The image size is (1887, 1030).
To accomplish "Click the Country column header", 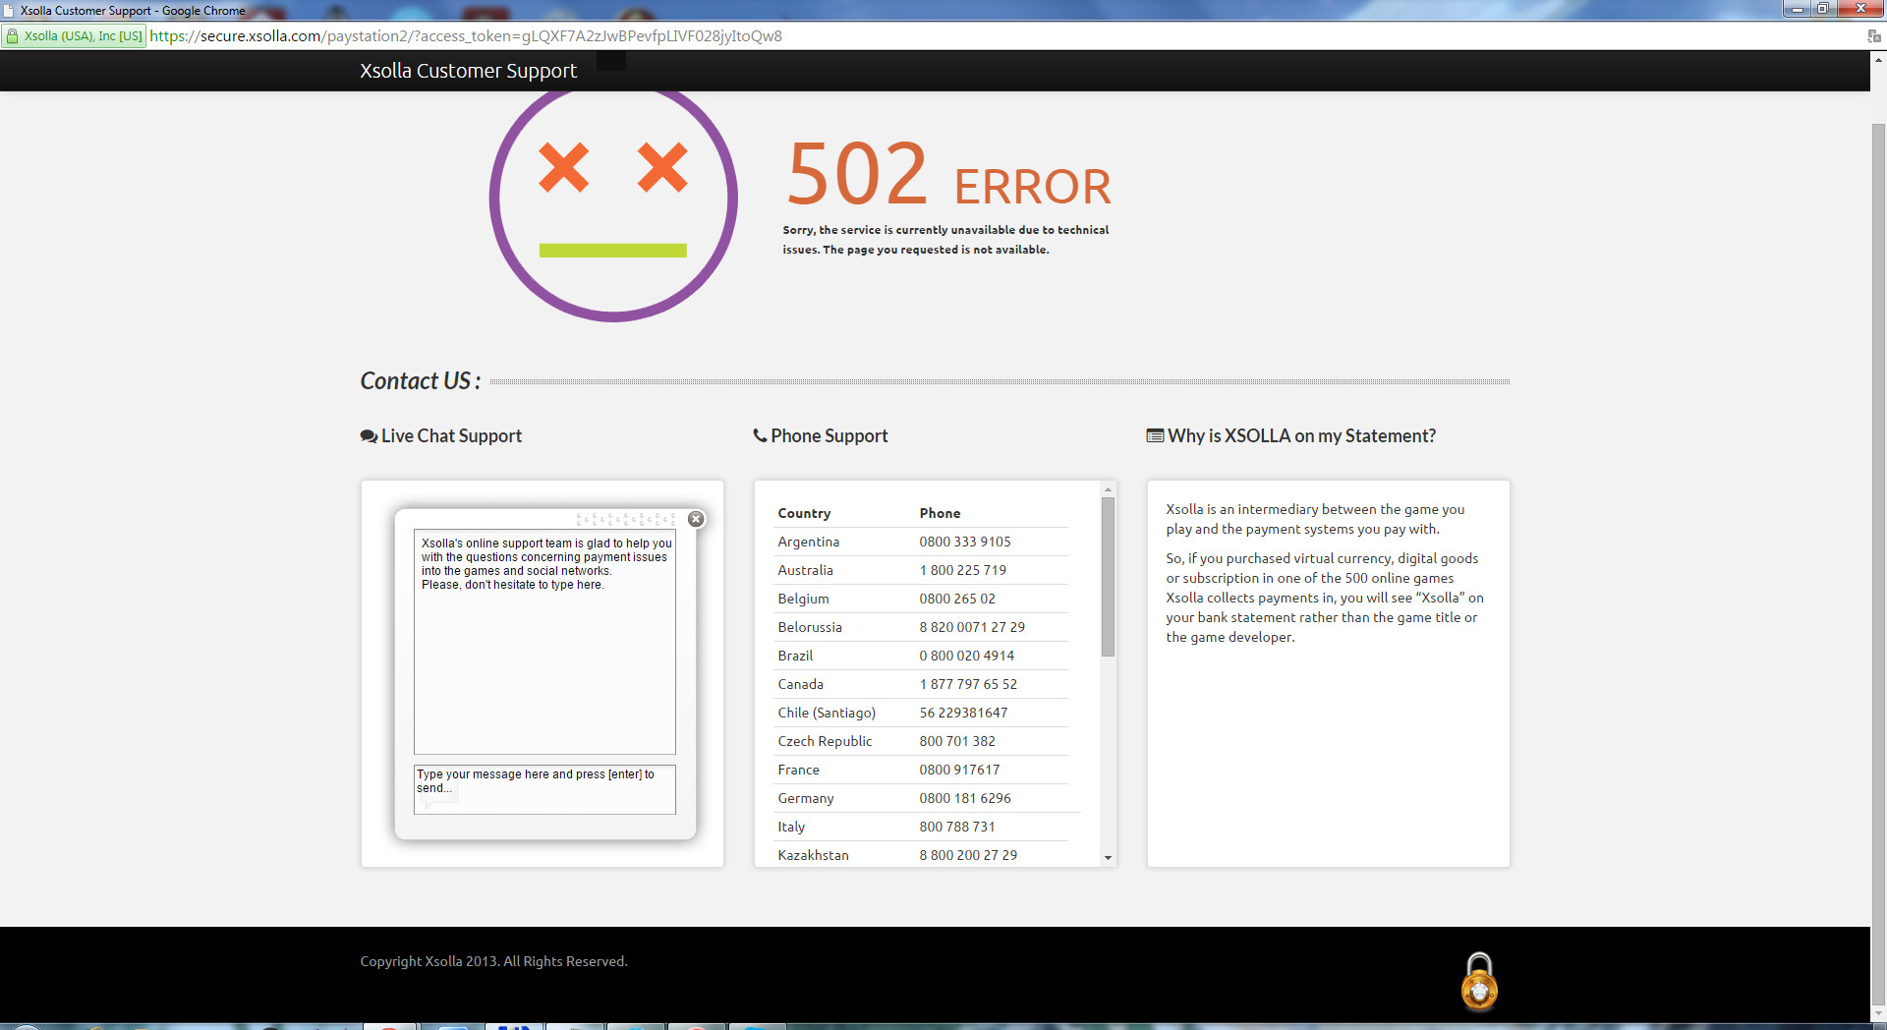I will pyautogui.click(x=804, y=513).
